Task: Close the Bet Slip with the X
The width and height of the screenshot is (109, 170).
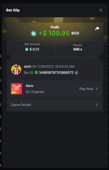Action: tap(101, 10)
